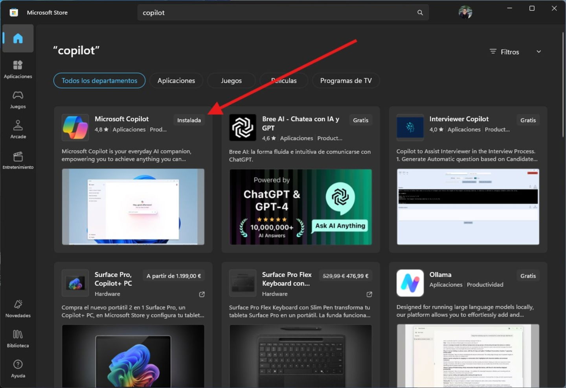Viewport: 566px width, 388px height.
Task: Select the Aplicaciones filter chip
Action: (x=176, y=81)
